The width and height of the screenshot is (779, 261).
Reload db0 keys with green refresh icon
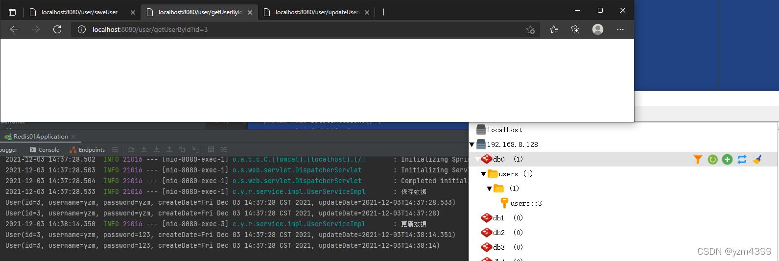712,159
